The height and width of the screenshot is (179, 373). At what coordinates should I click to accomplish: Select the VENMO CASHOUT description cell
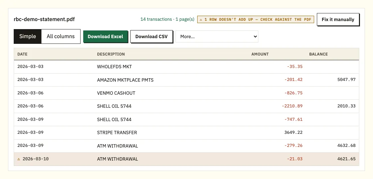click(x=116, y=93)
